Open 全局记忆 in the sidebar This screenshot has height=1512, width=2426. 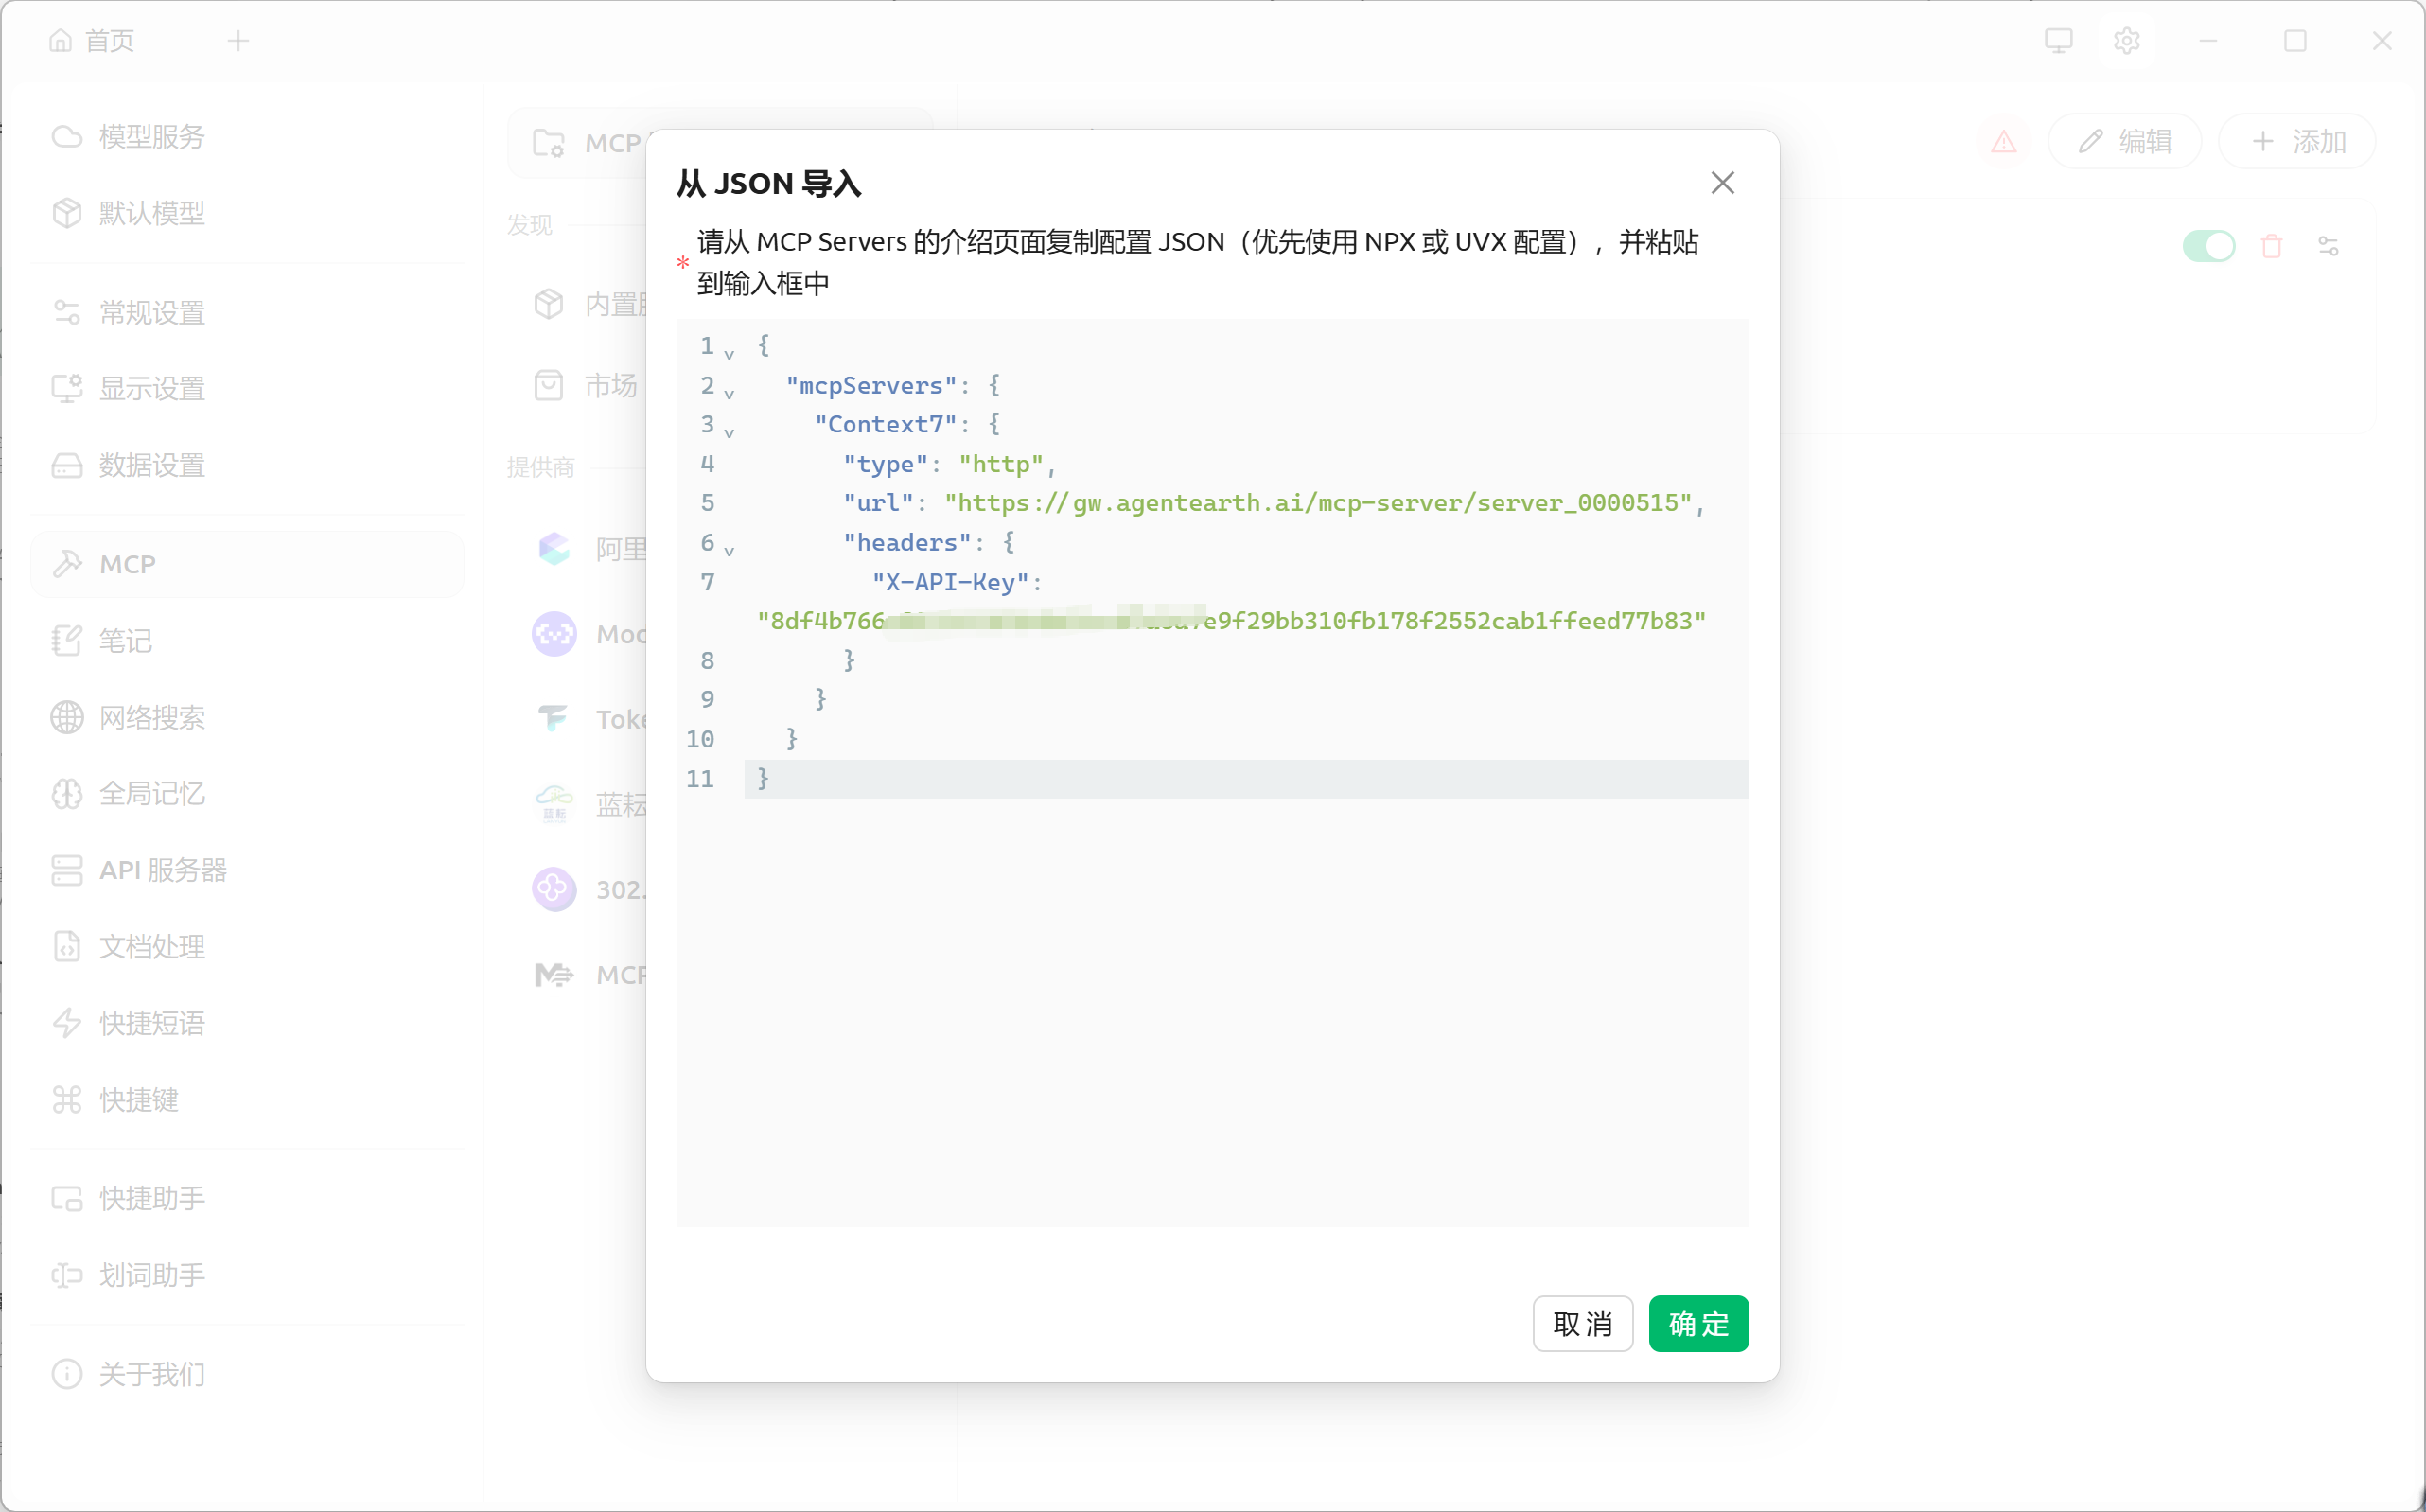click(x=150, y=794)
